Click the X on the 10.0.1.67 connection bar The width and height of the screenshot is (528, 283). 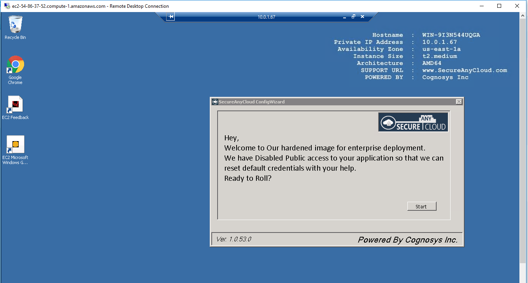click(x=362, y=17)
